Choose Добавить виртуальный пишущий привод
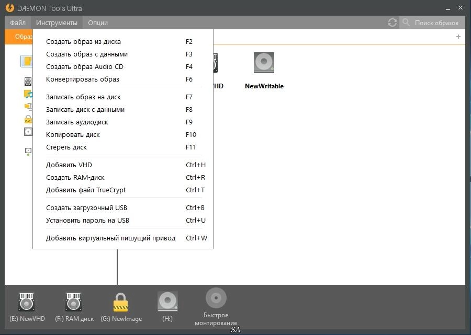The width and height of the screenshot is (471, 335). point(123,238)
